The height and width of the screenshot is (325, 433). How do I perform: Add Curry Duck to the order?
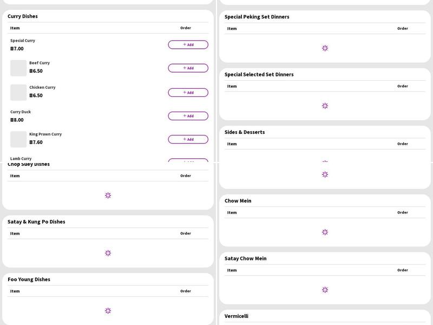[x=188, y=116]
